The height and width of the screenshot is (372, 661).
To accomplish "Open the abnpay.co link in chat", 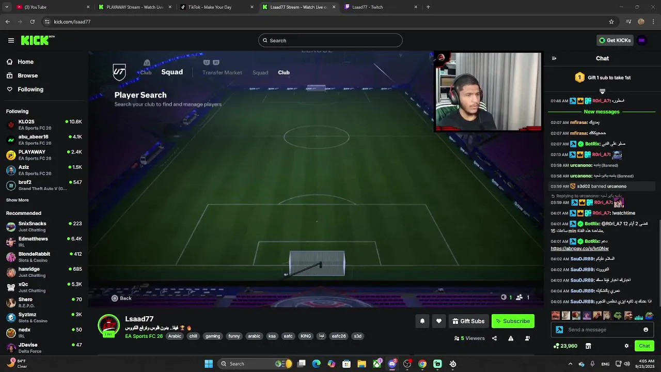I will pyautogui.click(x=579, y=249).
